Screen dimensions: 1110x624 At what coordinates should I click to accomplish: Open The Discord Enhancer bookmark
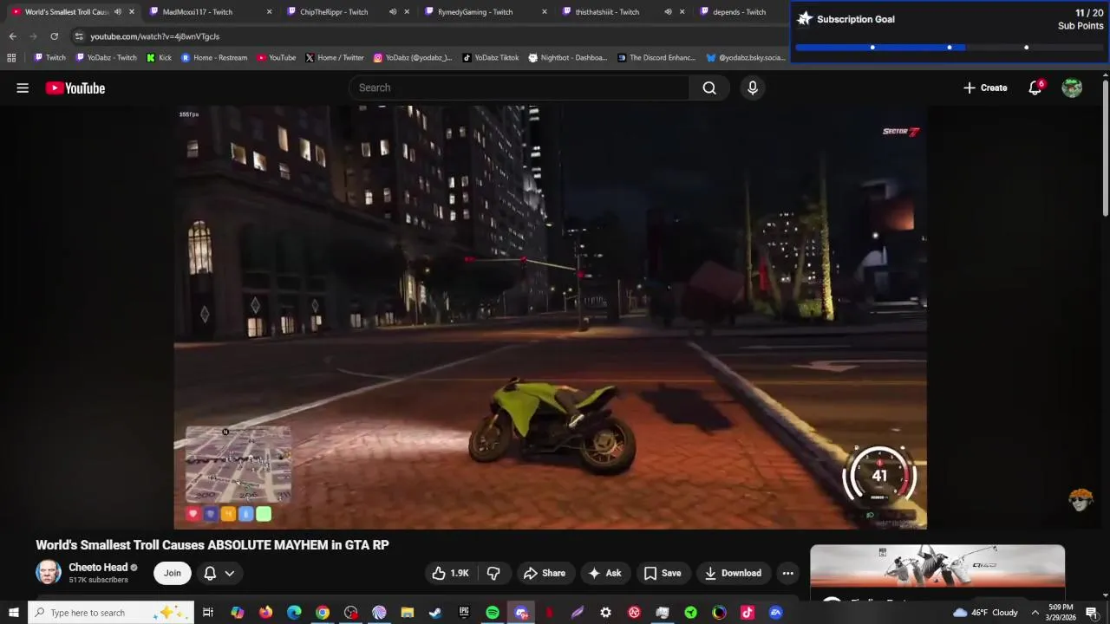tap(656, 58)
